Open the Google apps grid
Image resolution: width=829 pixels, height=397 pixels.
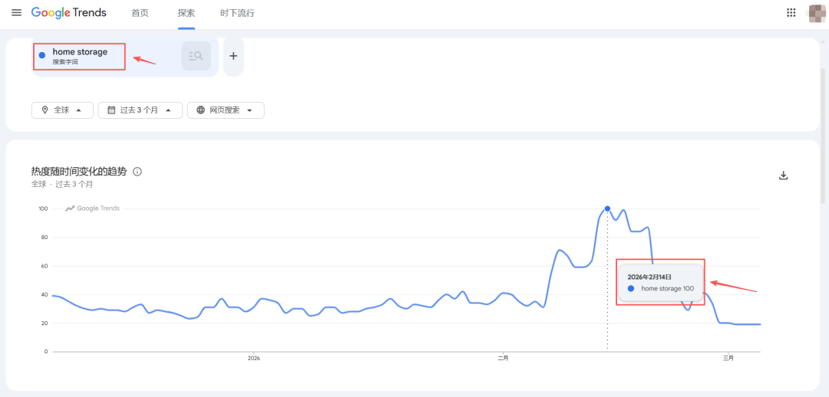tap(791, 13)
